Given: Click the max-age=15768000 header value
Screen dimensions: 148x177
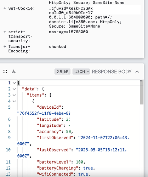Looking at the screenshot, I should tap(68, 32).
